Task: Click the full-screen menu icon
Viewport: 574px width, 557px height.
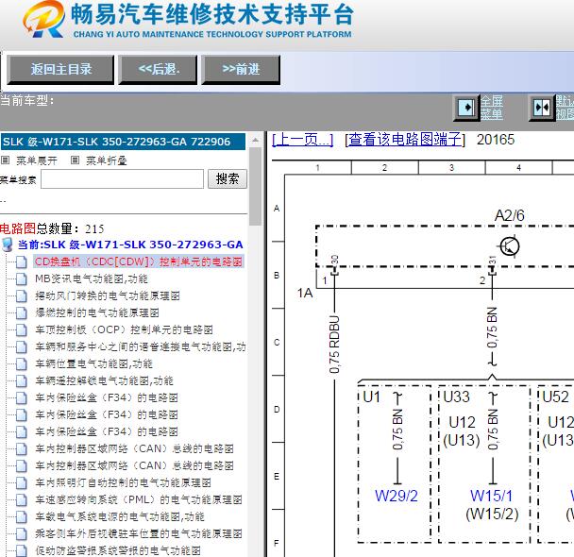Action: [466, 108]
